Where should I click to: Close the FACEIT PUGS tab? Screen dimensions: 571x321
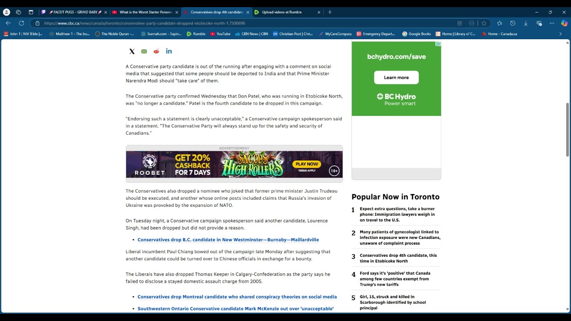106,12
